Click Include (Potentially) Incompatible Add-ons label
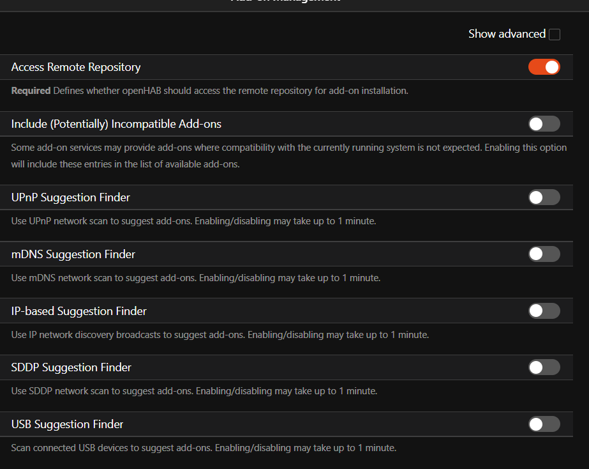This screenshot has height=469, width=589. [x=117, y=124]
